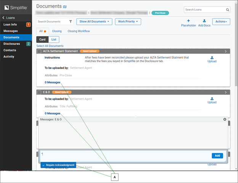Image resolution: width=238 pixels, height=183 pixels.
Task: Click the orange dot on the All tab
Action: [x=45, y=31]
